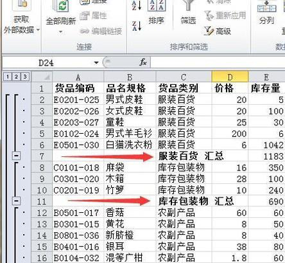Image resolution: width=285 pixels, height=263 pixels.
Task: Click the Advanced filter icon (高级)
Action: click(x=218, y=32)
